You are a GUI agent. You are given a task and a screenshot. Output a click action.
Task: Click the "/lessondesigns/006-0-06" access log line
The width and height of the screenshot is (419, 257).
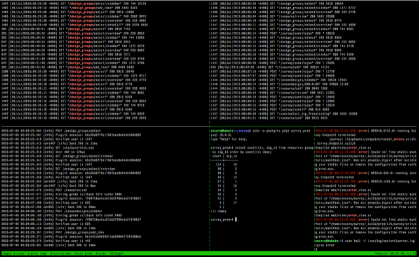tap(279, 85)
